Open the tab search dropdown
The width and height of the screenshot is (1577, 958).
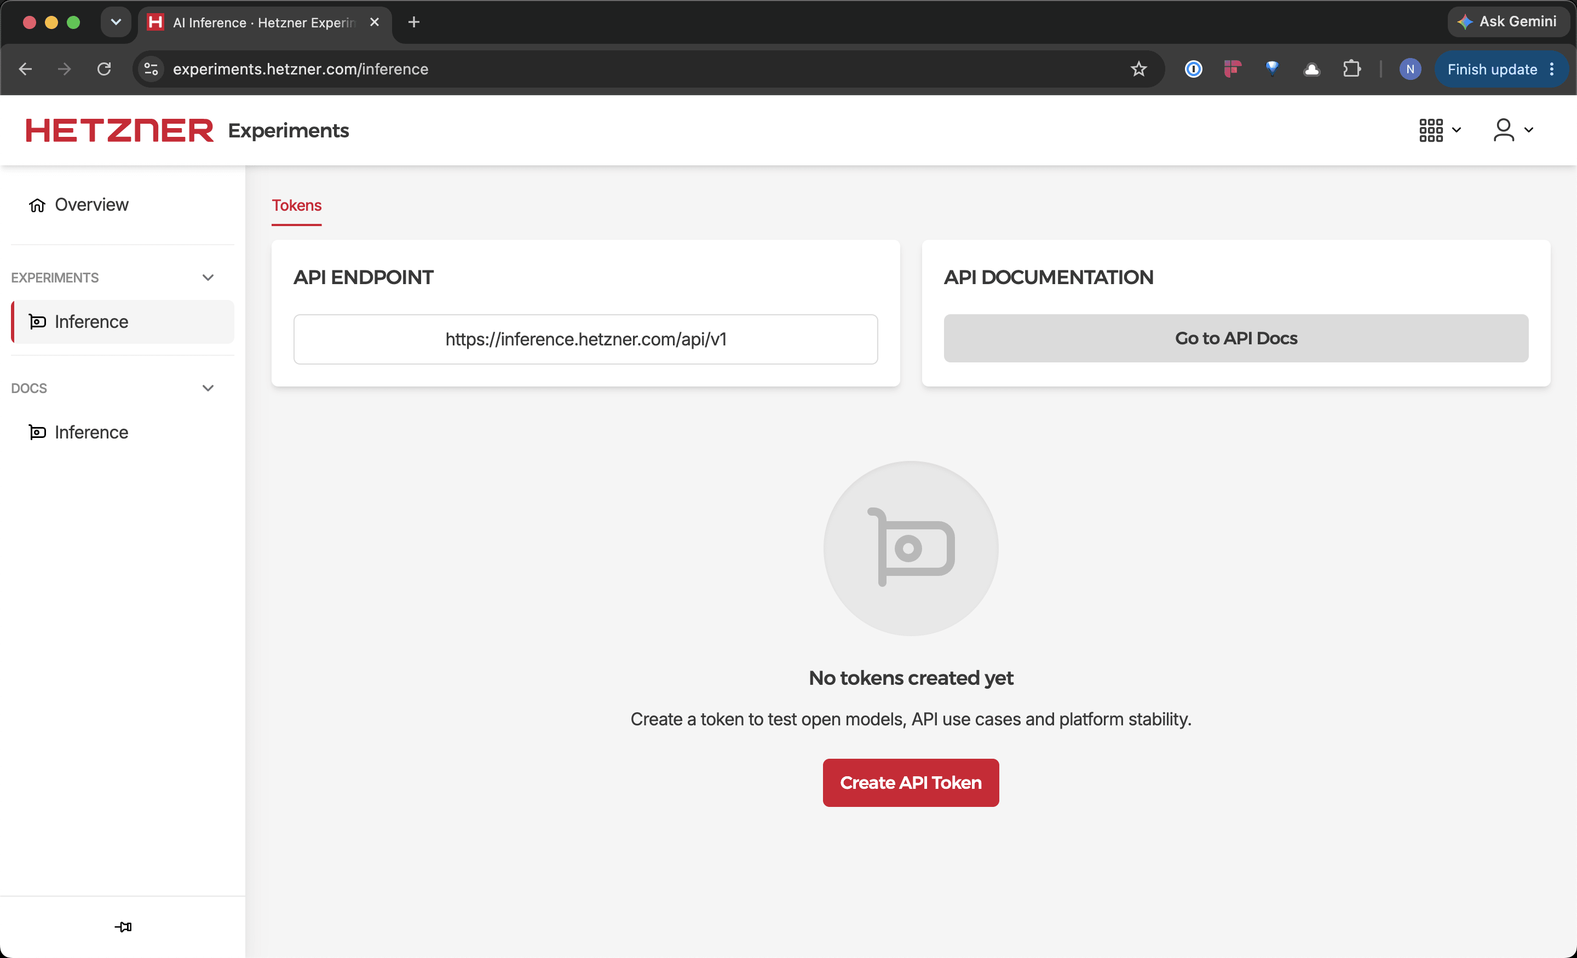click(x=116, y=22)
